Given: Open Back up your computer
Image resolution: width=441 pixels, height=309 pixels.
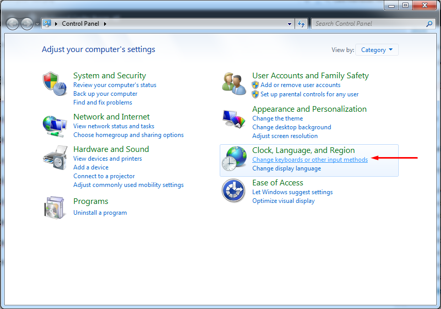Looking at the screenshot, I should point(105,94).
